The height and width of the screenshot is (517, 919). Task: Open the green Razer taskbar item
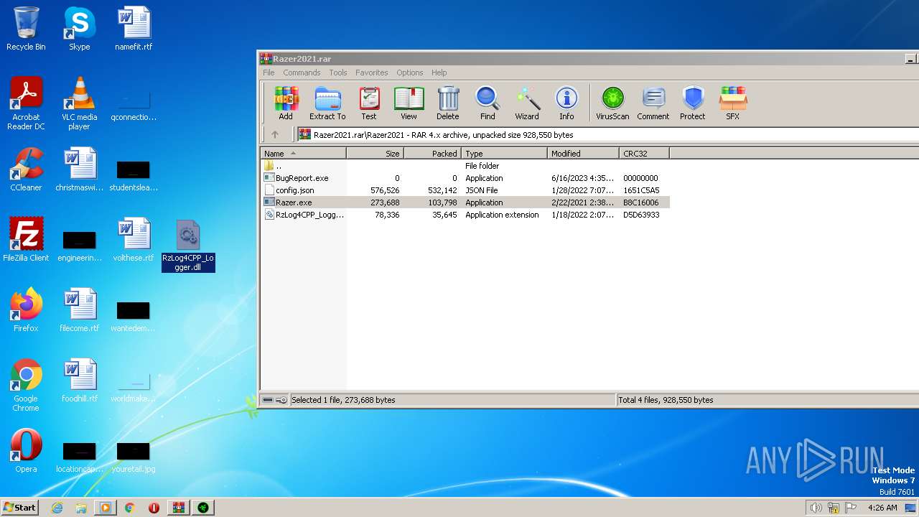[203, 508]
